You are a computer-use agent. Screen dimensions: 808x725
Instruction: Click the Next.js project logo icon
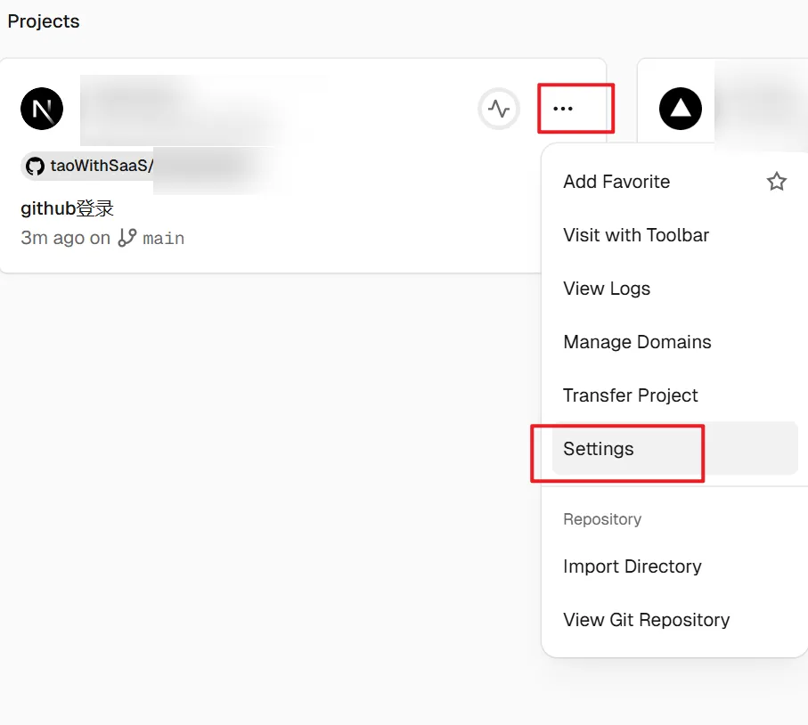(42, 110)
